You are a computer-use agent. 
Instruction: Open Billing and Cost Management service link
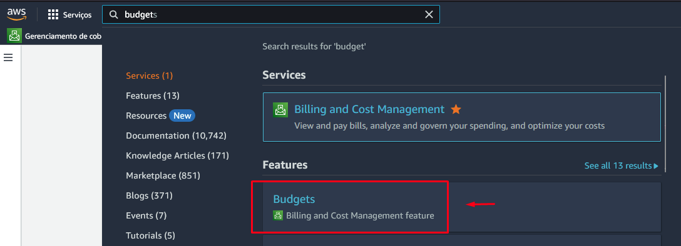click(x=369, y=109)
